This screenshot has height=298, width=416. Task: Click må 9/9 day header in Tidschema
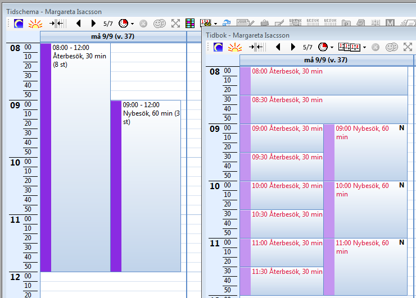(113, 36)
